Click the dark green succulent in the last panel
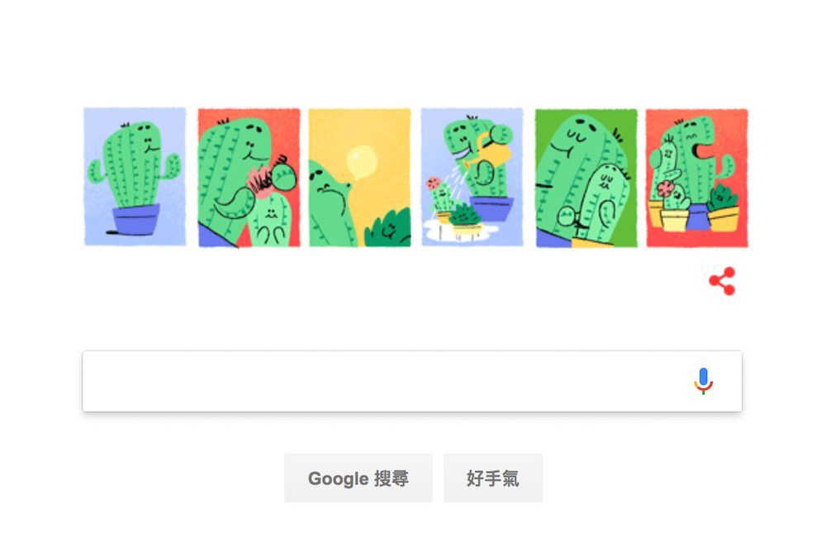 pyautogui.click(x=722, y=198)
